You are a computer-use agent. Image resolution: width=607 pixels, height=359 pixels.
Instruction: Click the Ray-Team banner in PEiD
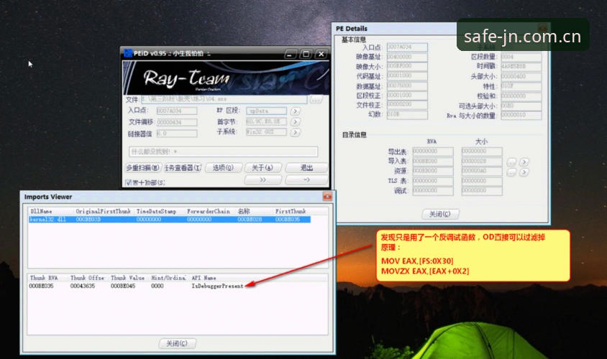(x=226, y=78)
